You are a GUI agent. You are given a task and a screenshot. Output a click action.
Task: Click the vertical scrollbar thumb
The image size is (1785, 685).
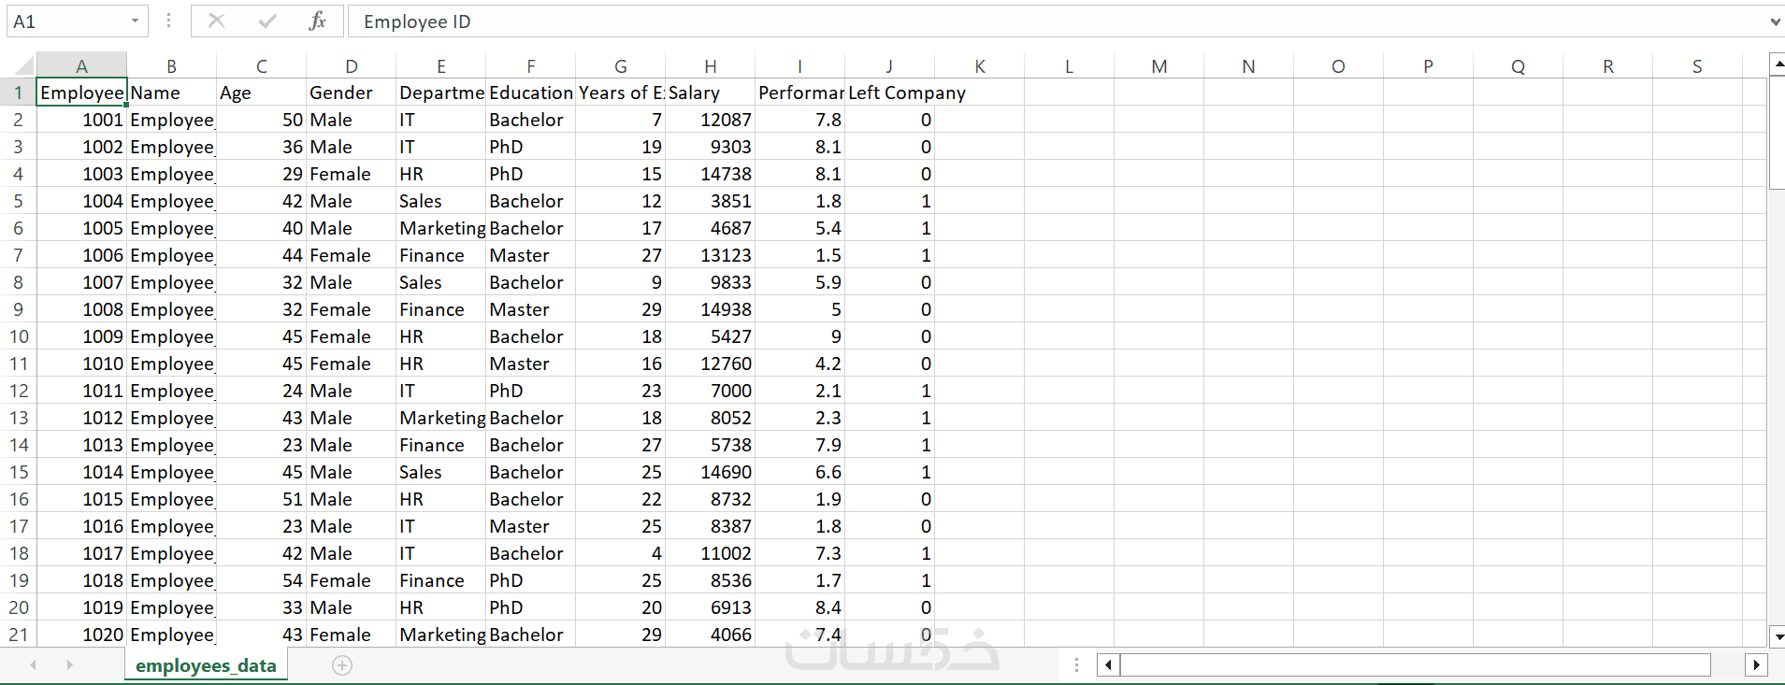tap(1778, 134)
